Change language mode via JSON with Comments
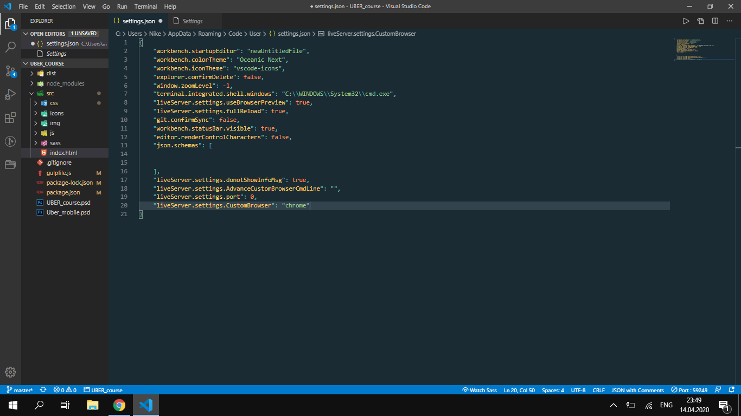This screenshot has width=741, height=416. (x=637, y=389)
